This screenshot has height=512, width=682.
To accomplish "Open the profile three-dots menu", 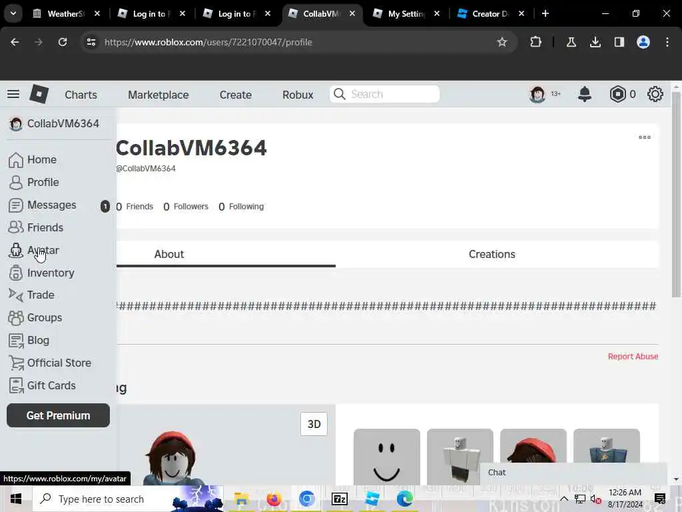I will [x=645, y=137].
